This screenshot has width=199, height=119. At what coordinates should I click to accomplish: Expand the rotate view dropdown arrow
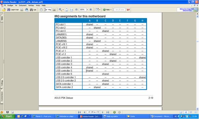pyautogui.click(x=100, y=10)
